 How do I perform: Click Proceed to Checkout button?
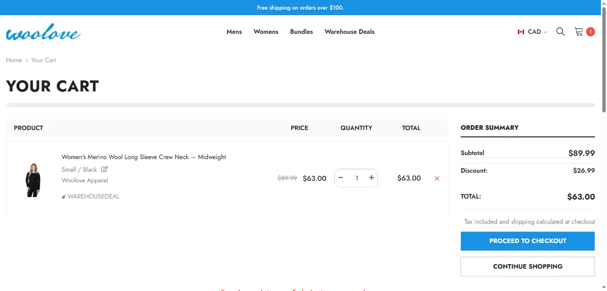[x=528, y=241]
